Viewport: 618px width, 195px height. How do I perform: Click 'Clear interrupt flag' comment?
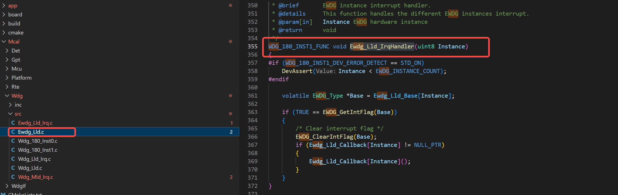[339, 129]
